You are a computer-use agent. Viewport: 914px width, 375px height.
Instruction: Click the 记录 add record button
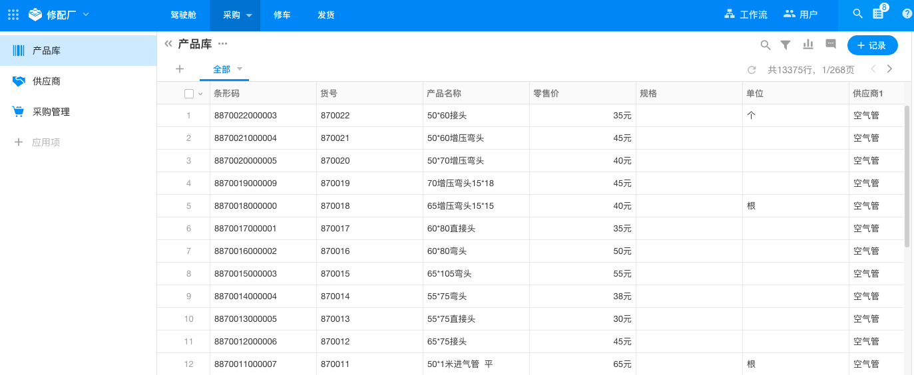click(872, 45)
